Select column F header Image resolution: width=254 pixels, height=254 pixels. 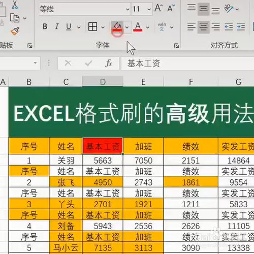click(x=191, y=82)
